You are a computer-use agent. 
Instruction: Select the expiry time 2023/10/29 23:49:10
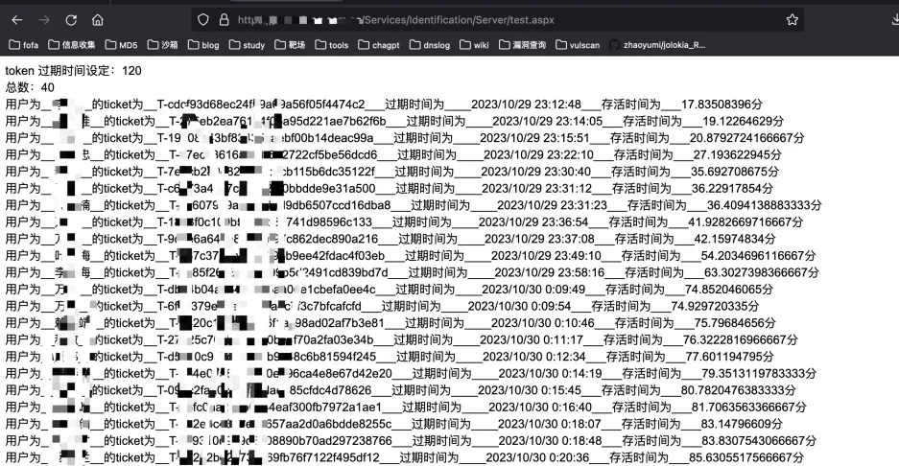click(546, 256)
